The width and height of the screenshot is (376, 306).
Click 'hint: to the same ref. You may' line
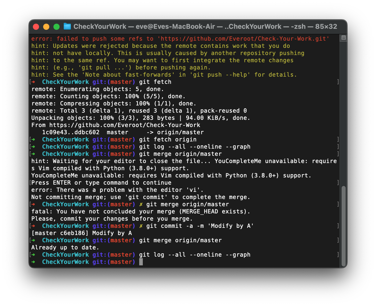point(162,60)
